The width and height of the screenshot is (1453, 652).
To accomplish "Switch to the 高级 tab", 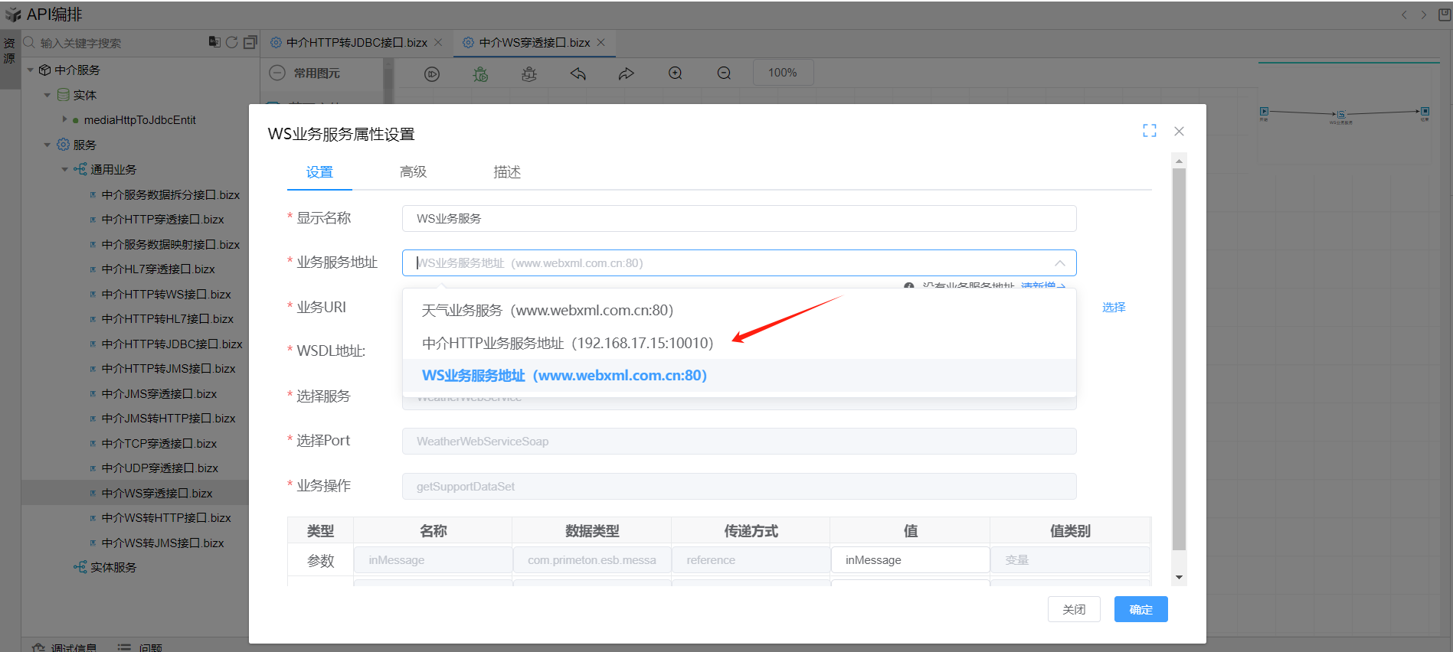I will click(x=413, y=172).
